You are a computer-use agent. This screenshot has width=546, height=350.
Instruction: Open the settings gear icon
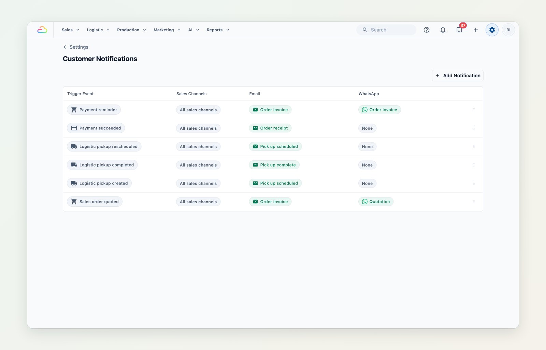pyautogui.click(x=492, y=30)
